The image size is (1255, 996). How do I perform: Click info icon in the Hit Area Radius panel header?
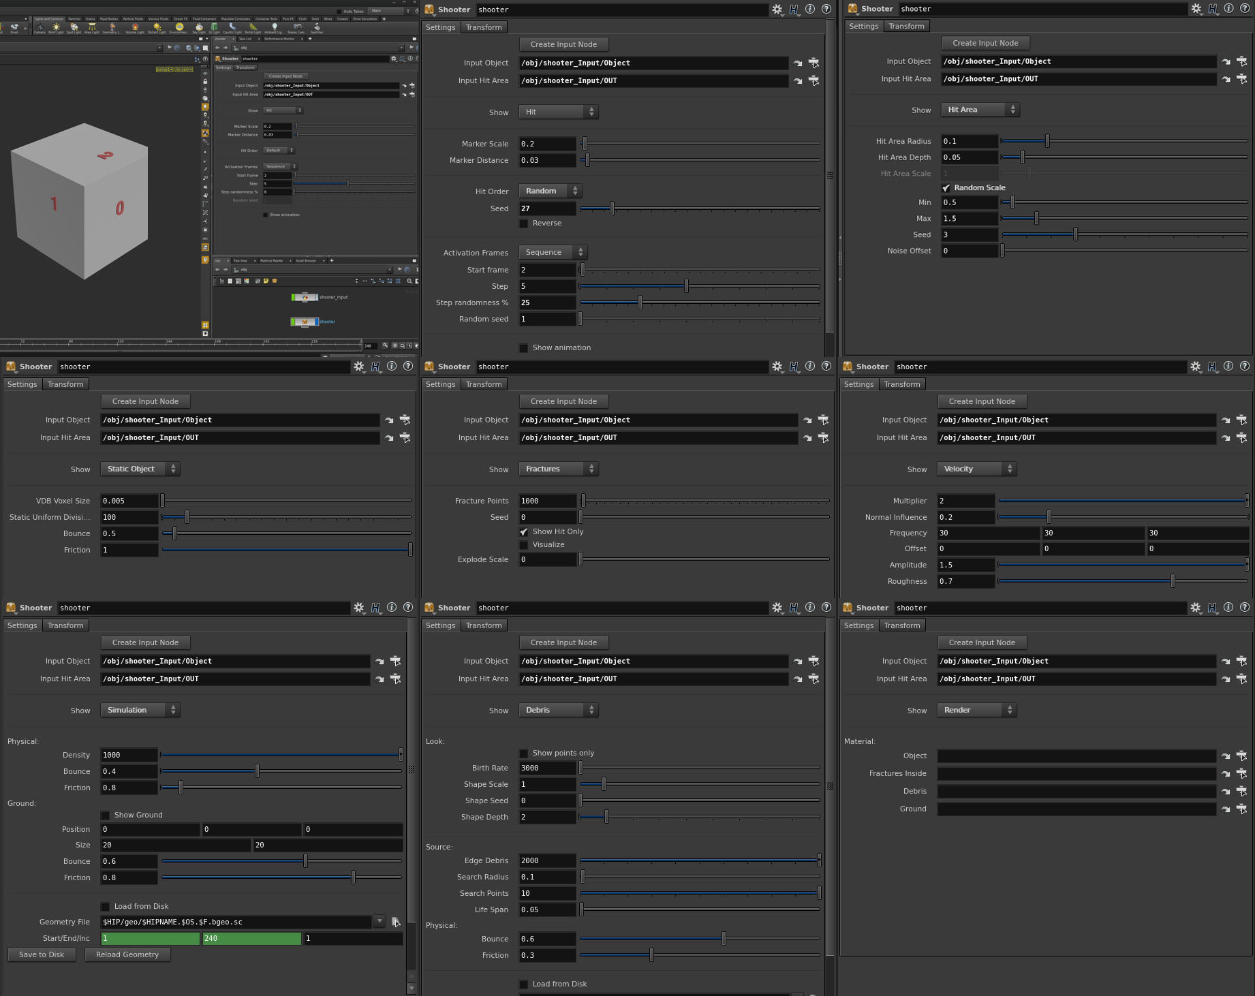[1228, 8]
